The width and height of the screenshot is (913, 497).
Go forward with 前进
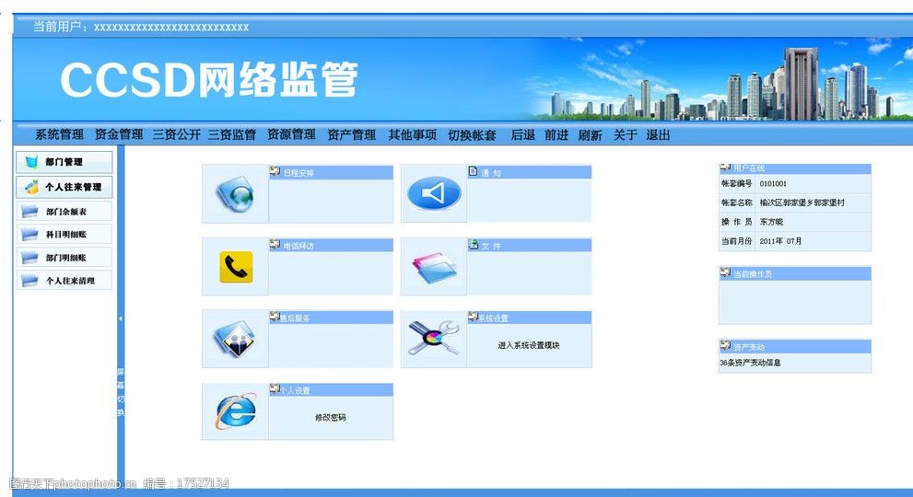tap(556, 135)
